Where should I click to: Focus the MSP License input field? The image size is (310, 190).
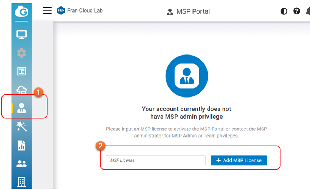156,160
